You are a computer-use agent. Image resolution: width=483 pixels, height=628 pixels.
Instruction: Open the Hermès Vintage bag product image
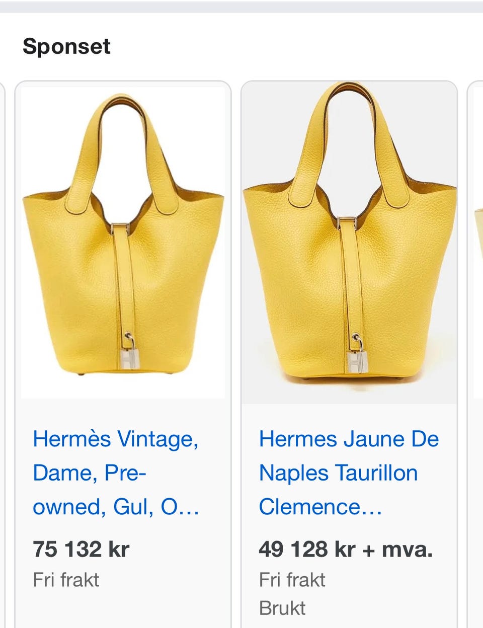click(123, 242)
